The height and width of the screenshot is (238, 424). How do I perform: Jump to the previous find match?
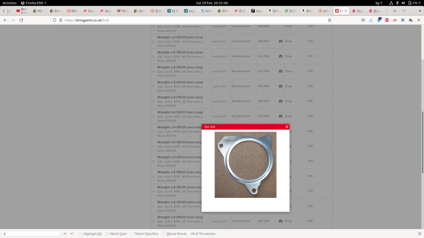[65, 234]
